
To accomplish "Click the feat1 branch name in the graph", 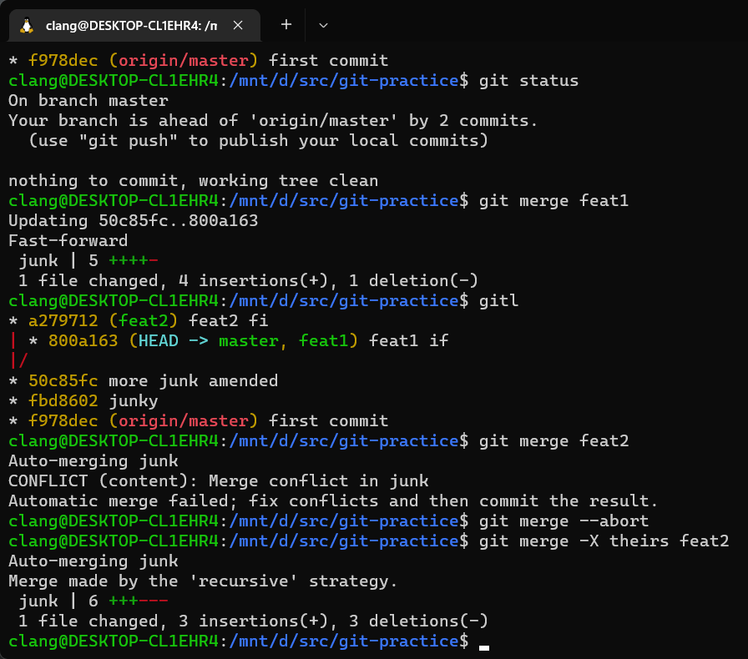I will pos(326,340).
